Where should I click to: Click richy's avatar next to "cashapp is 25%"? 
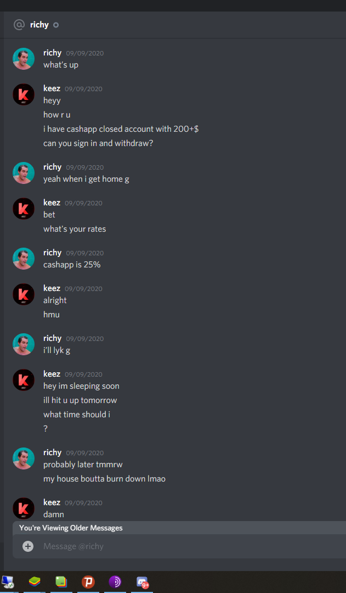(x=24, y=259)
